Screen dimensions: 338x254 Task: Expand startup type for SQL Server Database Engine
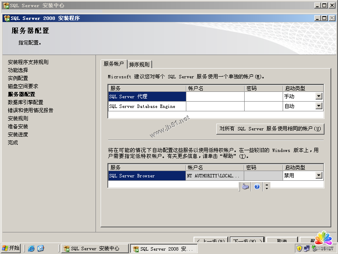click(319, 106)
